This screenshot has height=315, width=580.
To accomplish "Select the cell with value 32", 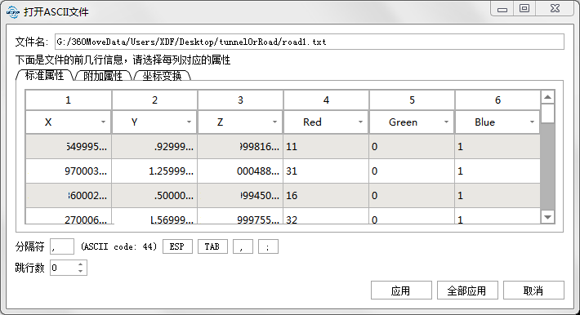I will [x=326, y=216].
